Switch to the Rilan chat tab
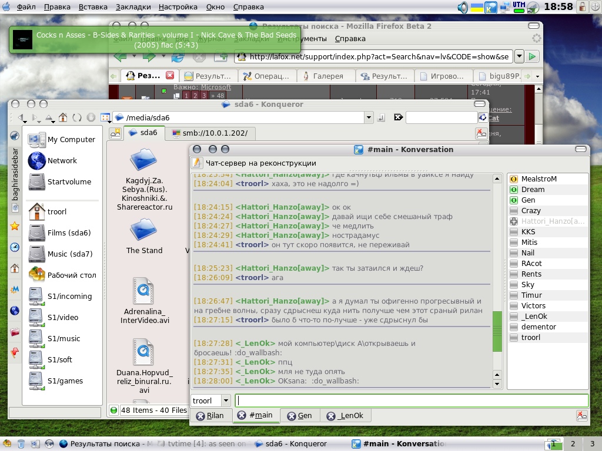 (210, 416)
